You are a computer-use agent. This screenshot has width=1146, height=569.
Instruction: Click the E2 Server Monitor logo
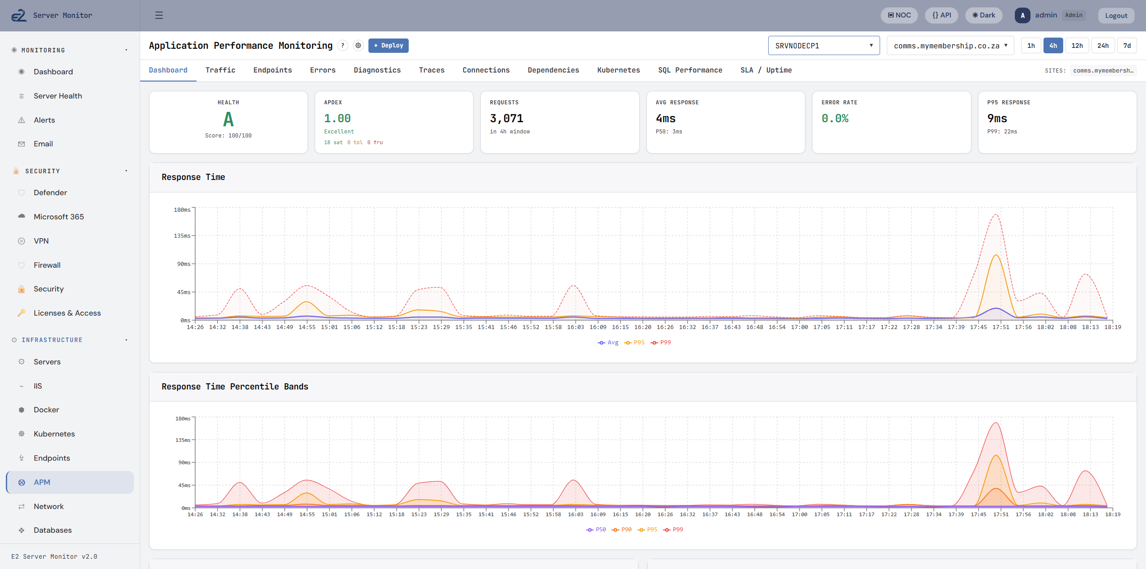click(x=18, y=15)
